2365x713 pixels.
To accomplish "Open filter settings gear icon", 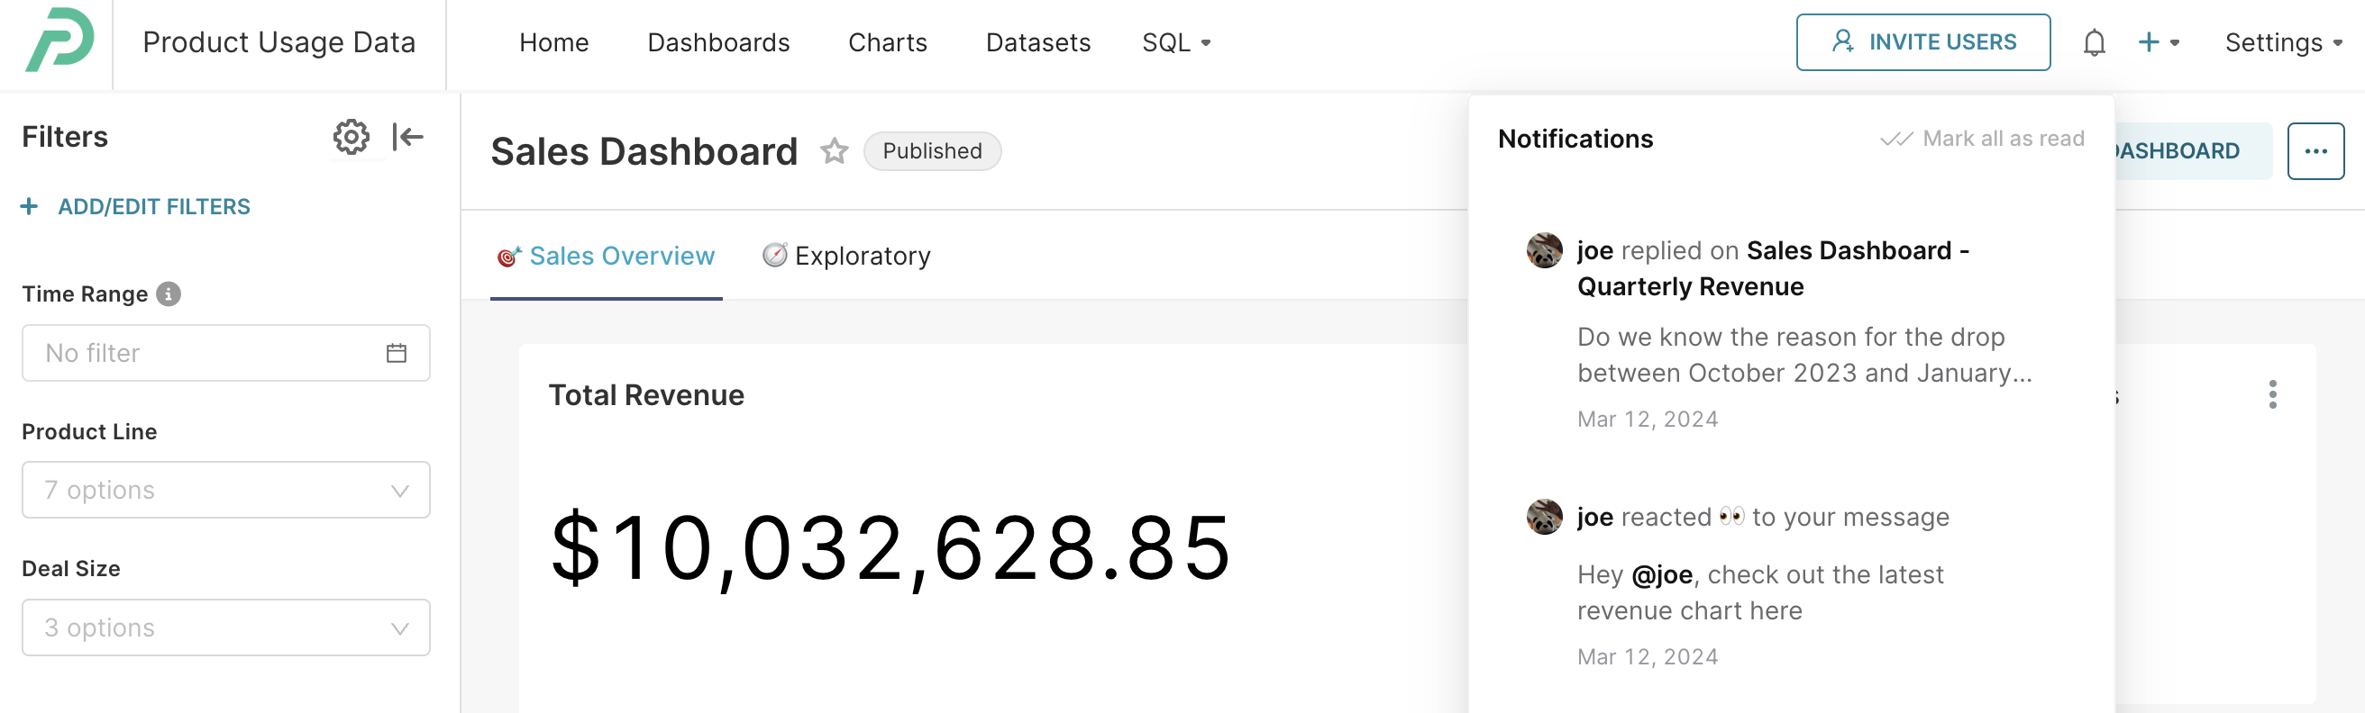I will point(351,137).
